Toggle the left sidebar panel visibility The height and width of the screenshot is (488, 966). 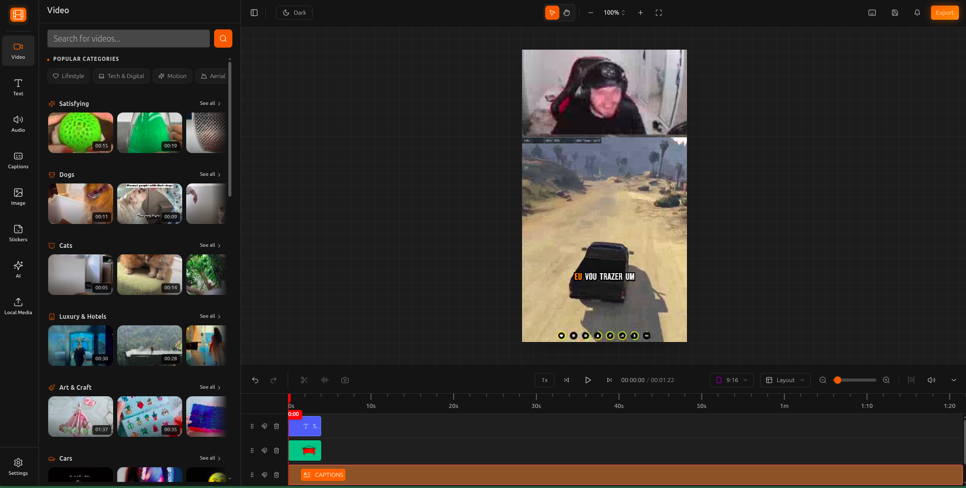[x=254, y=13]
